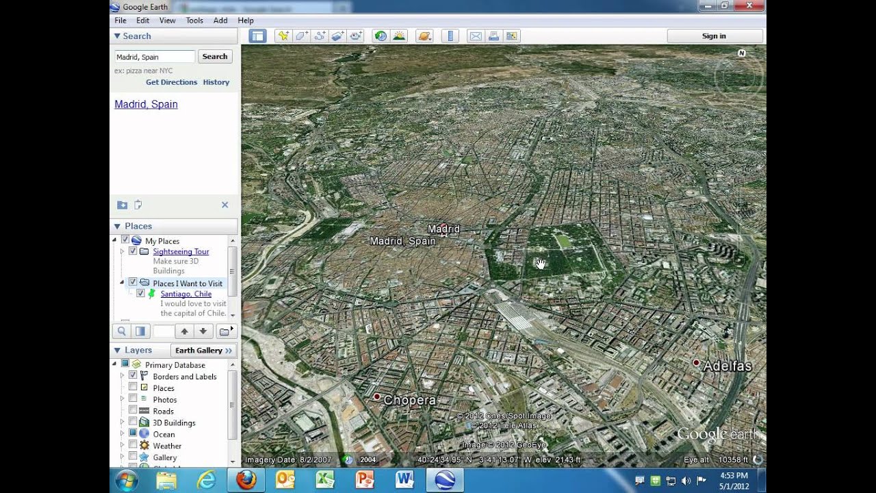876x493 pixels.
Task: Toggle the sidebar visibility button
Action: [257, 36]
